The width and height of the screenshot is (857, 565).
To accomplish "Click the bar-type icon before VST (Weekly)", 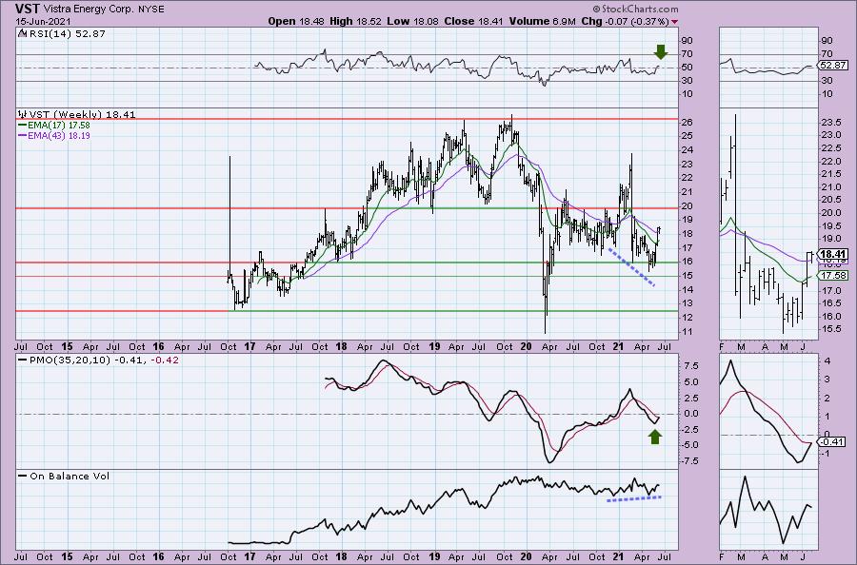I will (23, 115).
